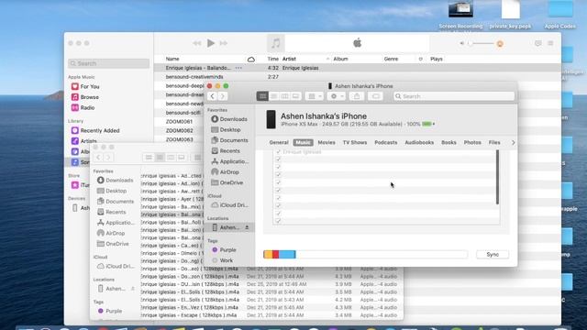Open more options for Enrique Iglesias - Bailando
This screenshot has width=587, height=330.
coord(238,68)
